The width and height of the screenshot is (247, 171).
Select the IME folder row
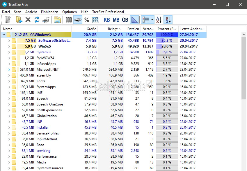pos(104,93)
